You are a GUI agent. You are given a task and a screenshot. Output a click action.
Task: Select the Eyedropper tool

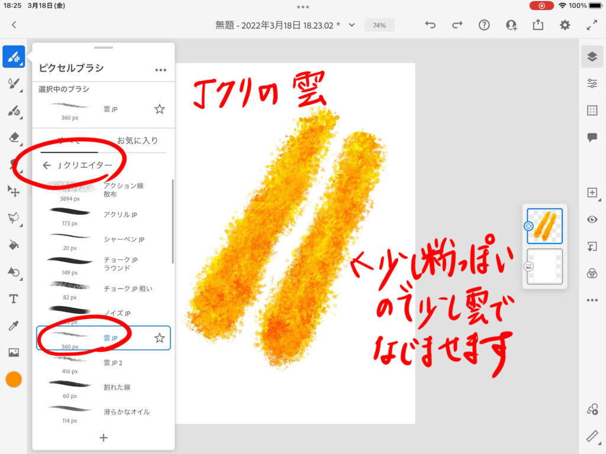(x=14, y=326)
